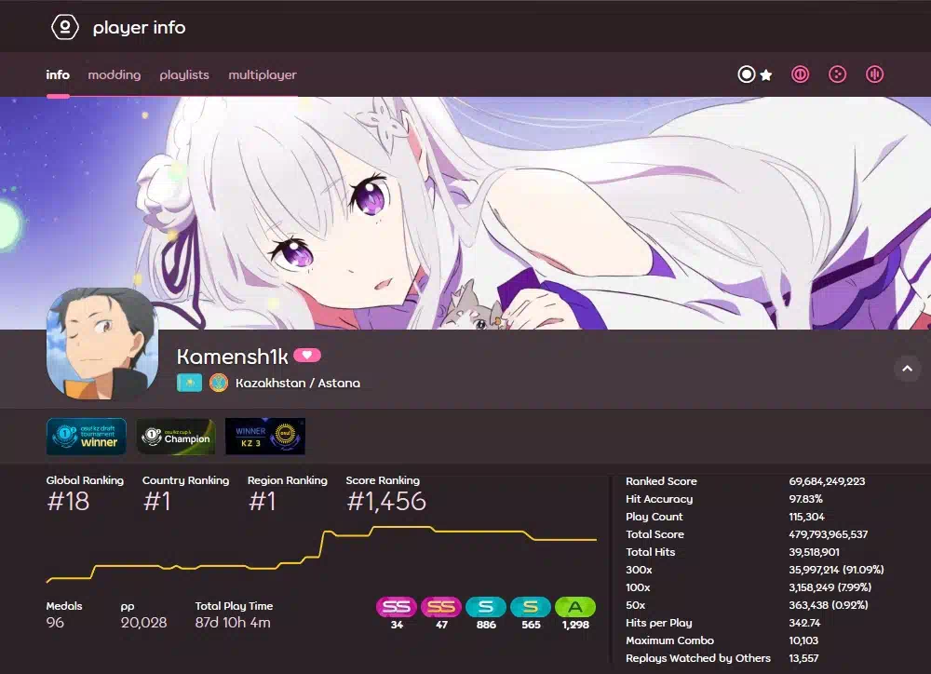Click the username Kamensh1k
The height and width of the screenshot is (674, 931).
coord(232,357)
